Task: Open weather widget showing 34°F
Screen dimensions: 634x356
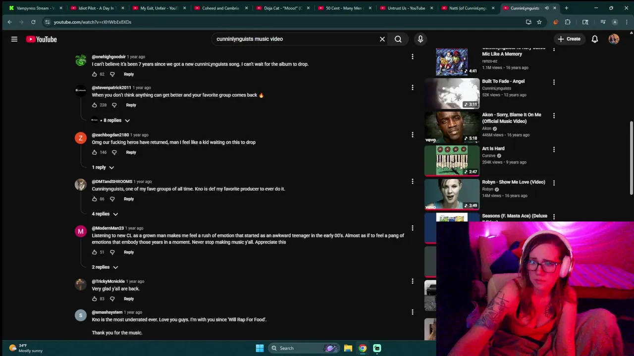Action: pyautogui.click(x=26, y=348)
